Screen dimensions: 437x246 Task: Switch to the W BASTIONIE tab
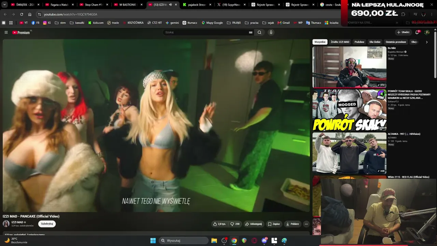(128, 5)
